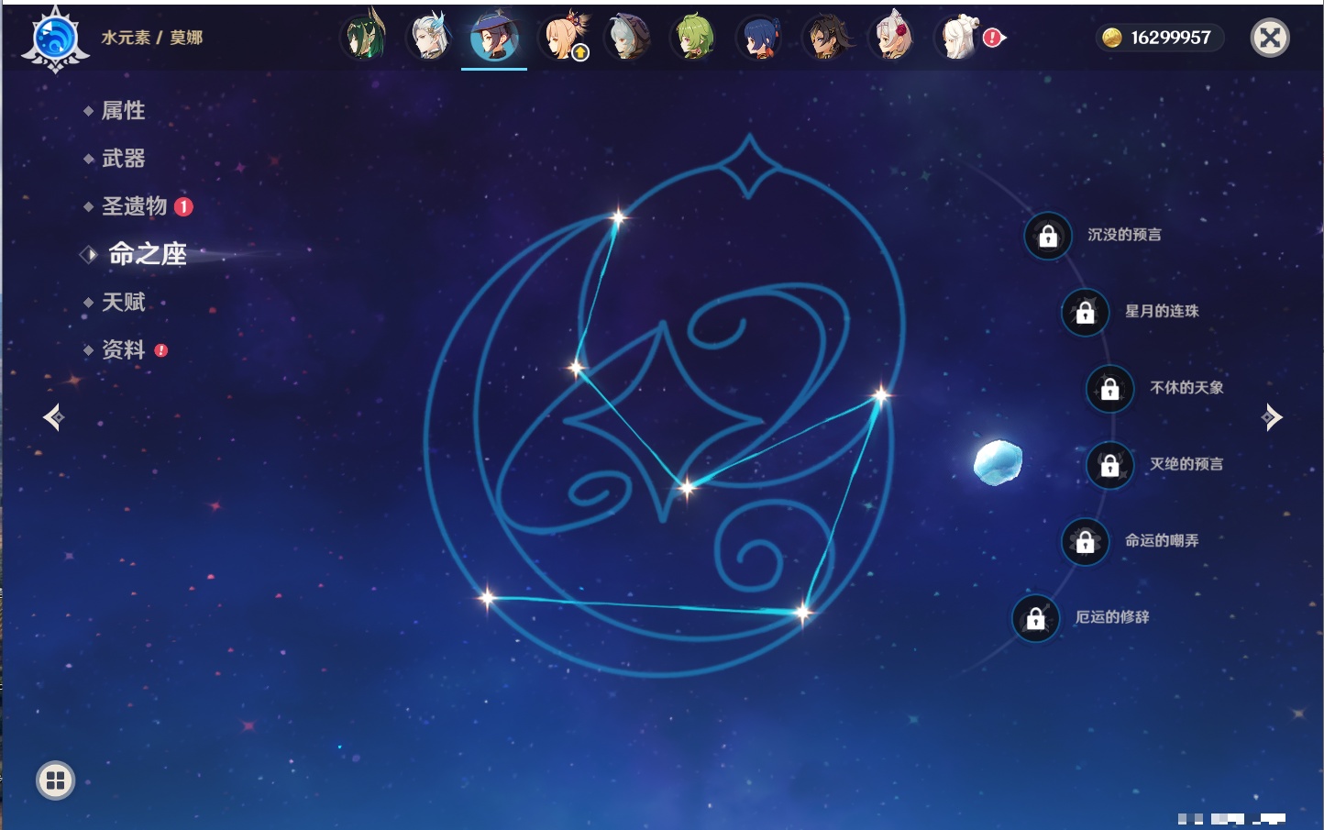Click the white Stella Fortuna stone

pyautogui.click(x=998, y=461)
